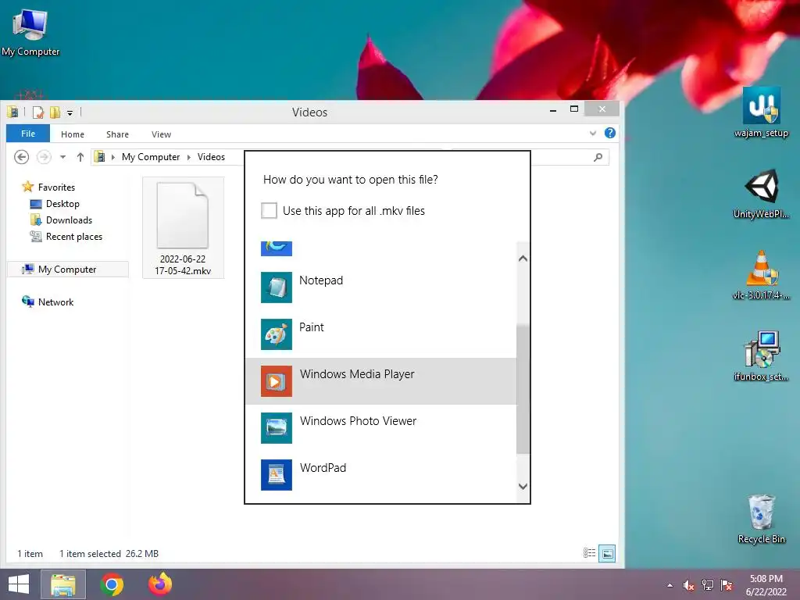This screenshot has height=600, width=800.
Task: Launch Firefox from taskbar
Action: (160, 584)
